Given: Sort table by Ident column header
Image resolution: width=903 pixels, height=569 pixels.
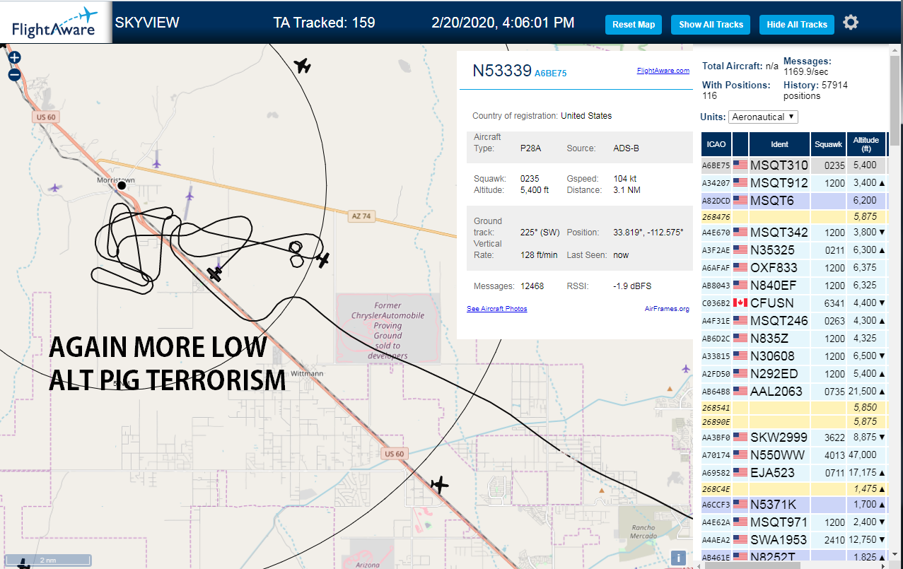Looking at the screenshot, I should pos(779,144).
